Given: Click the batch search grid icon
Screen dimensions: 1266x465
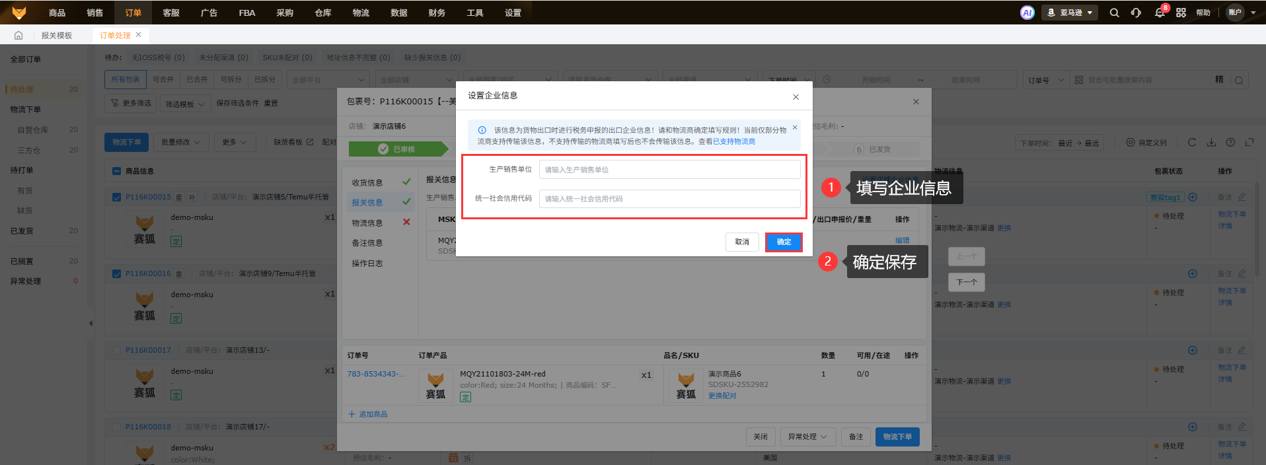Looking at the screenshot, I should [1078, 80].
